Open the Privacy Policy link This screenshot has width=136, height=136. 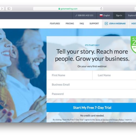pos(118,120)
